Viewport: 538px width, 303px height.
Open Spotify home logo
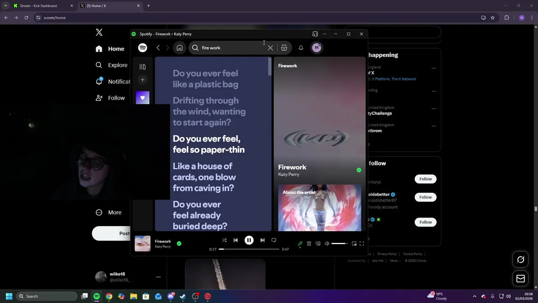pos(142,48)
